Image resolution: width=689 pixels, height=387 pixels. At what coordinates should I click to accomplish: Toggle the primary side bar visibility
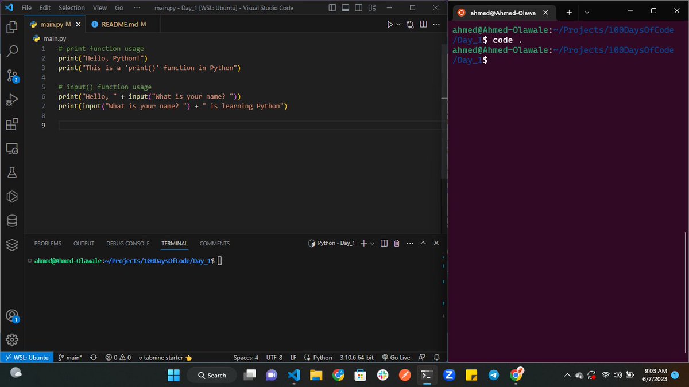[332, 8]
